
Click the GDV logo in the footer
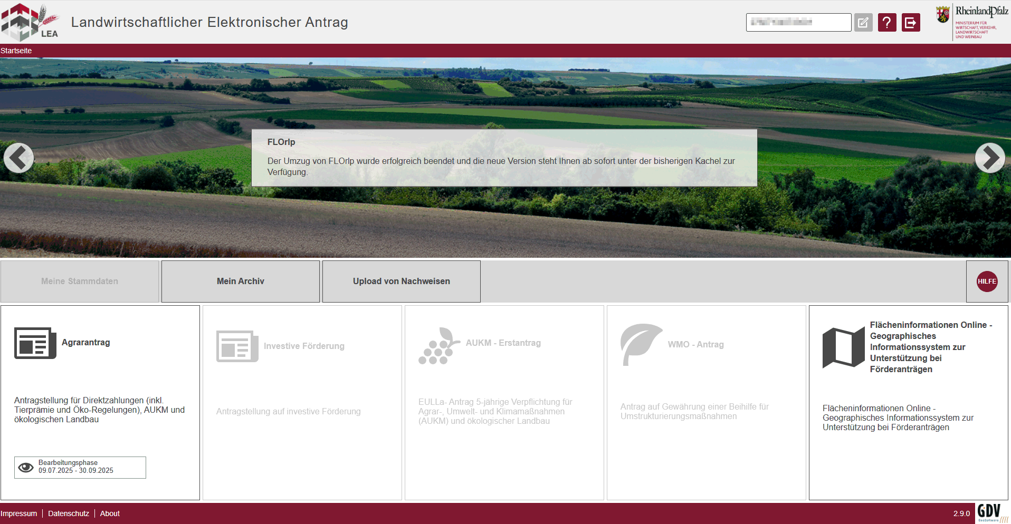click(x=990, y=512)
